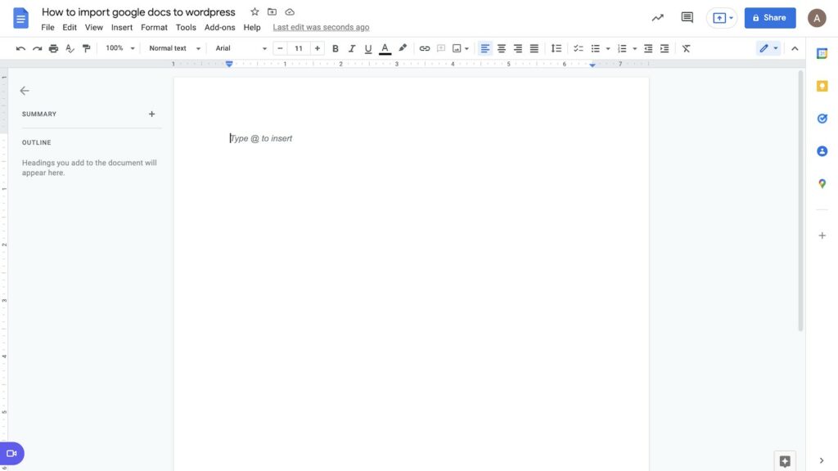838x471 pixels.
Task: Open the Google Tasks sidebar icon
Action: click(822, 118)
